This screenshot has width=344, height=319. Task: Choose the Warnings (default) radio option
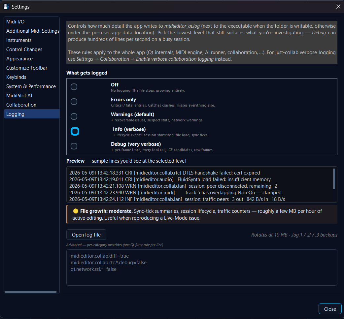(74, 116)
